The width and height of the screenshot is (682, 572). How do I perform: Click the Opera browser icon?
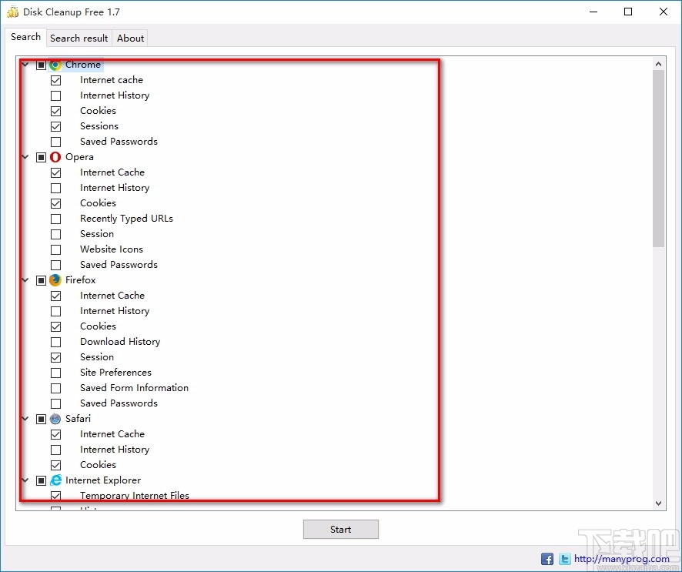54,156
